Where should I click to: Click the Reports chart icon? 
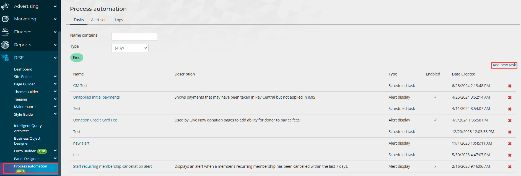pos(5,45)
